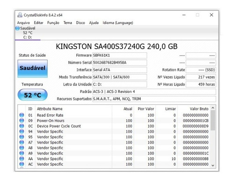Click the Saudável health status button

32,69
